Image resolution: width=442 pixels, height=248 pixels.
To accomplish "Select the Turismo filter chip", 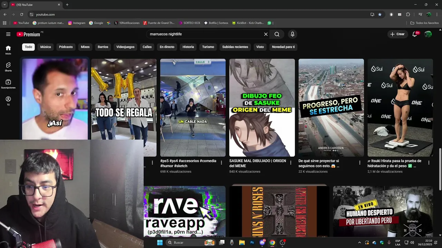I will click(x=208, y=47).
